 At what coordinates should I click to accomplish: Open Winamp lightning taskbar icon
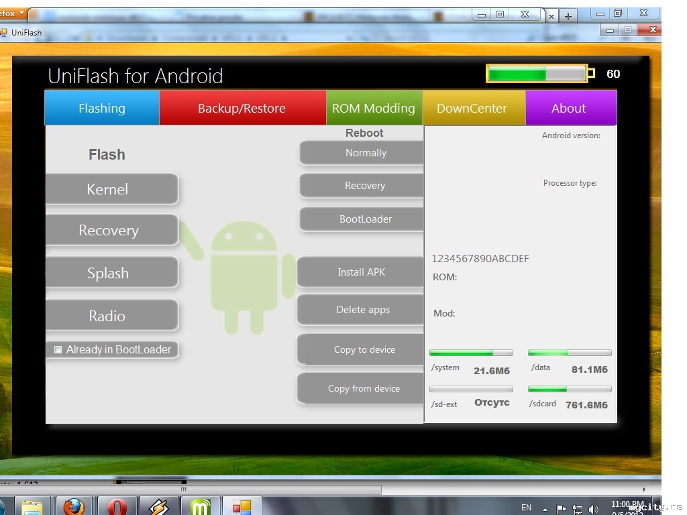[158, 506]
